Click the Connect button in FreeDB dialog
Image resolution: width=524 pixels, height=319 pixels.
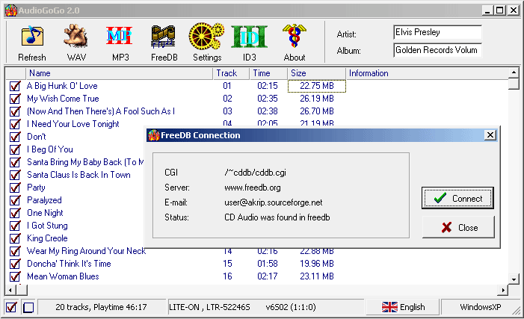click(457, 198)
